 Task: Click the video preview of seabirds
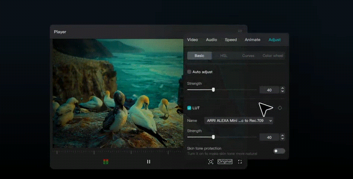tap(118, 93)
